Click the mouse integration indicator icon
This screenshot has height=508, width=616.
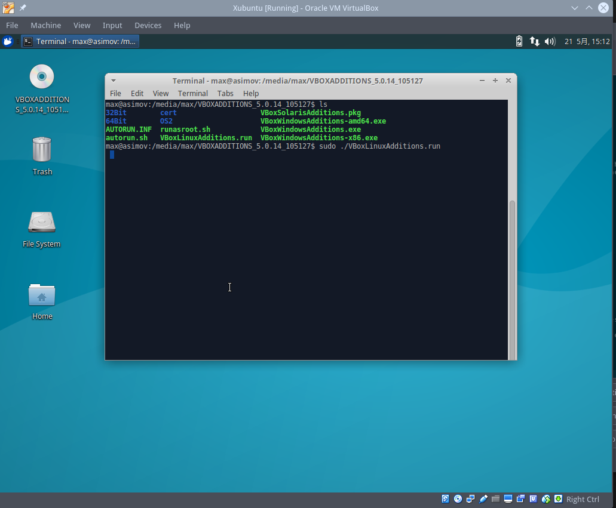point(545,499)
